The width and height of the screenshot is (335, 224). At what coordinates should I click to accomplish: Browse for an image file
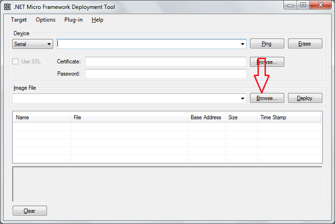267,98
